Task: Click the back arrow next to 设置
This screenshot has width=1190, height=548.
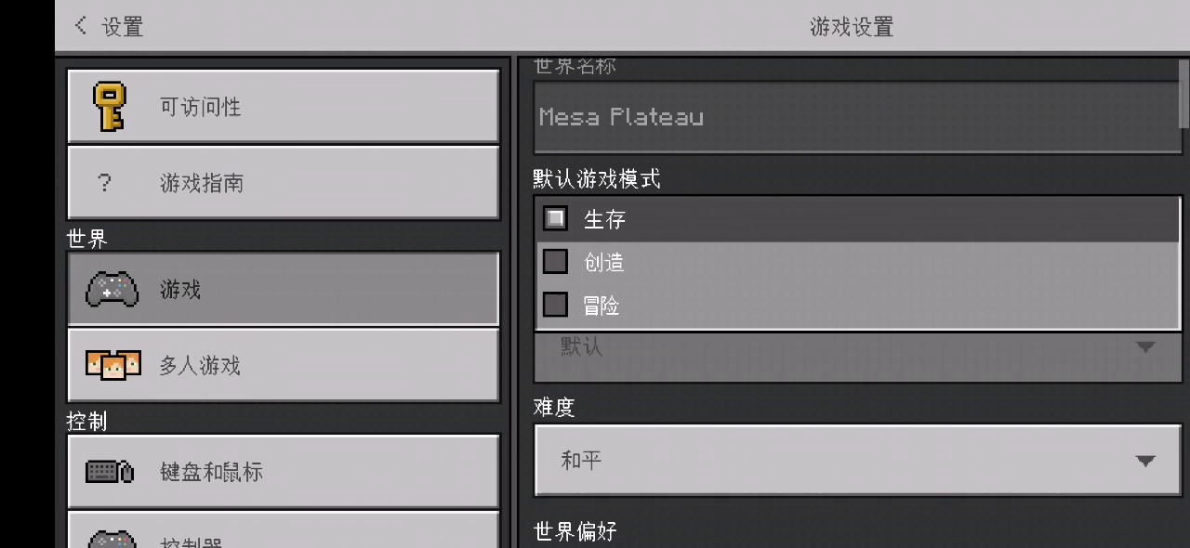Action: [81, 26]
